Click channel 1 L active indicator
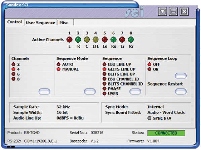201x150 pixels. (69, 40)
